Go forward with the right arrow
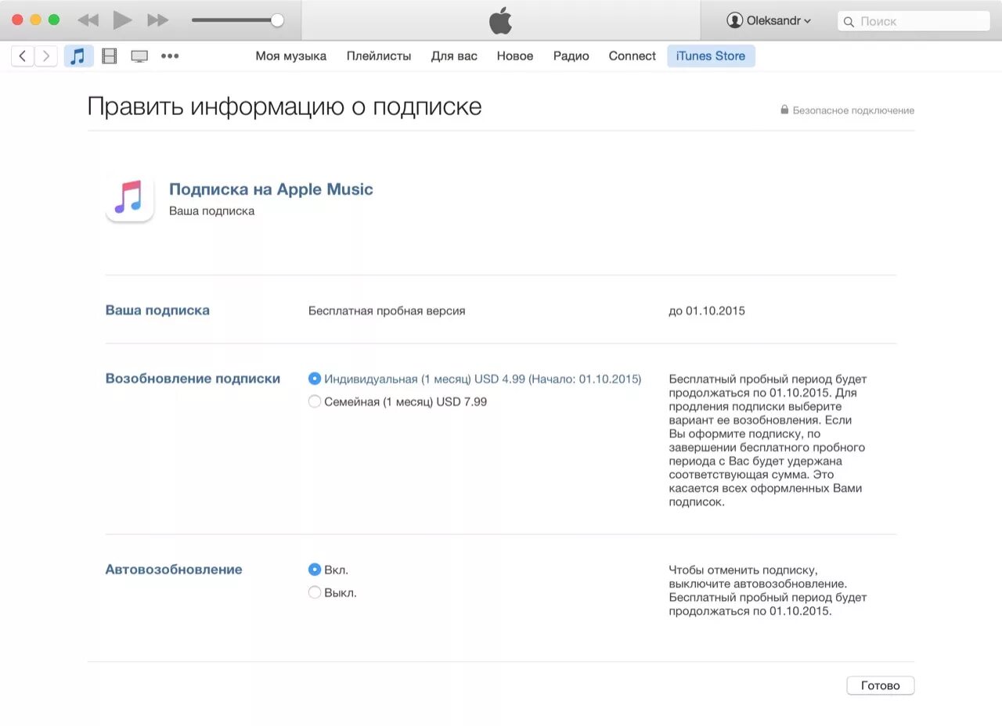This screenshot has height=726, width=1002. click(46, 56)
